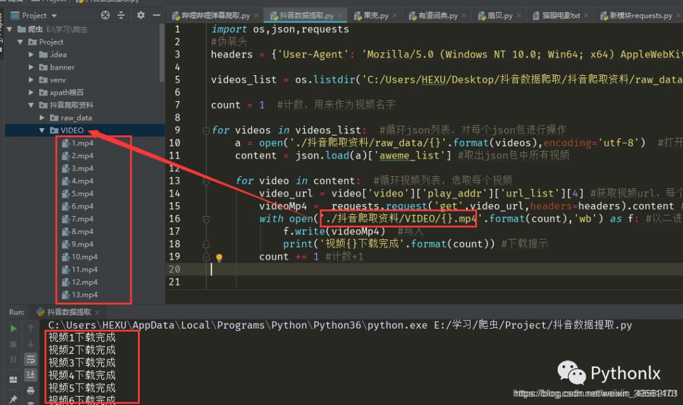Hide the Project panel with minus icon
Viewport: 683px width, 405px height.
pyautogui.click(x=156, y=15)
